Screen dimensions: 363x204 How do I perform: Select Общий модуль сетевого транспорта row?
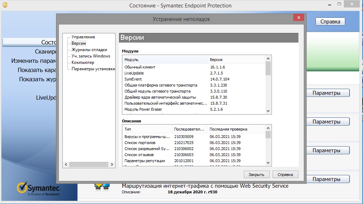(x=194, y=91)
